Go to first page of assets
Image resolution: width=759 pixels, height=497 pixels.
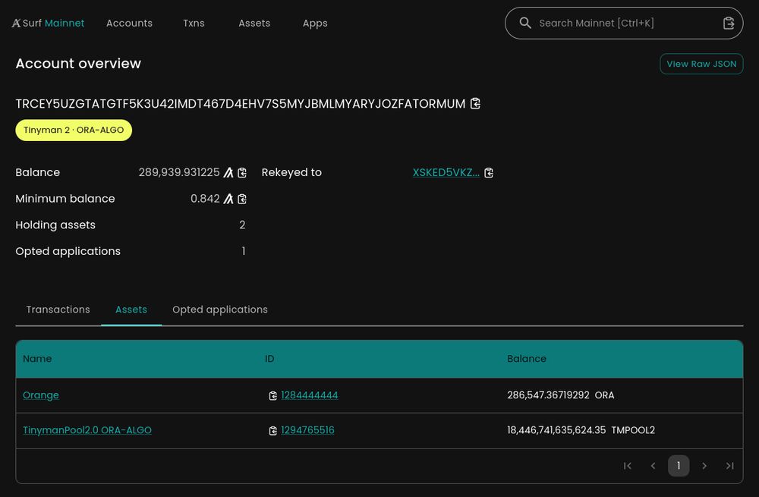coord(628,466)
